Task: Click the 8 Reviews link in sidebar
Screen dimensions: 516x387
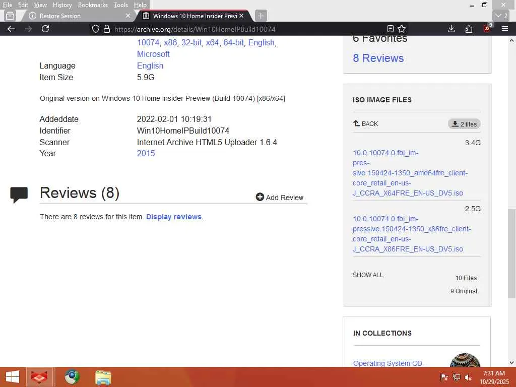Action: (x=378, y=58)
